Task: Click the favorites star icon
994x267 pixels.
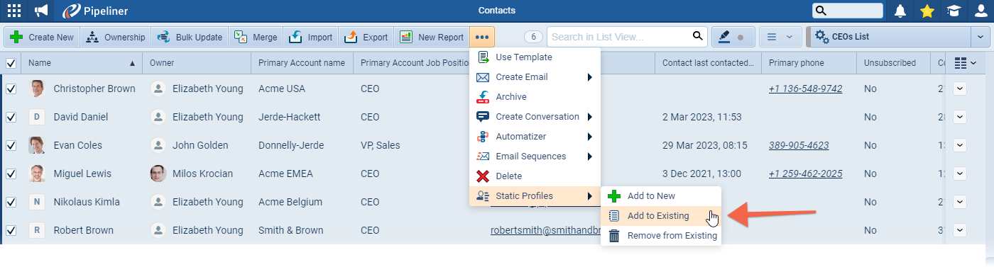Action: (x=927, y=11)
